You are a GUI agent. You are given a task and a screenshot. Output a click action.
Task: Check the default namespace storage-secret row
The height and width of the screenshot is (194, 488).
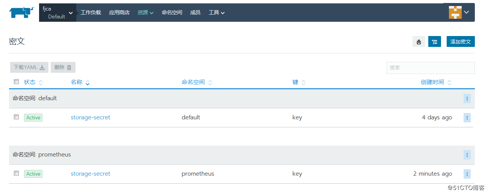[x=16, y=117]
